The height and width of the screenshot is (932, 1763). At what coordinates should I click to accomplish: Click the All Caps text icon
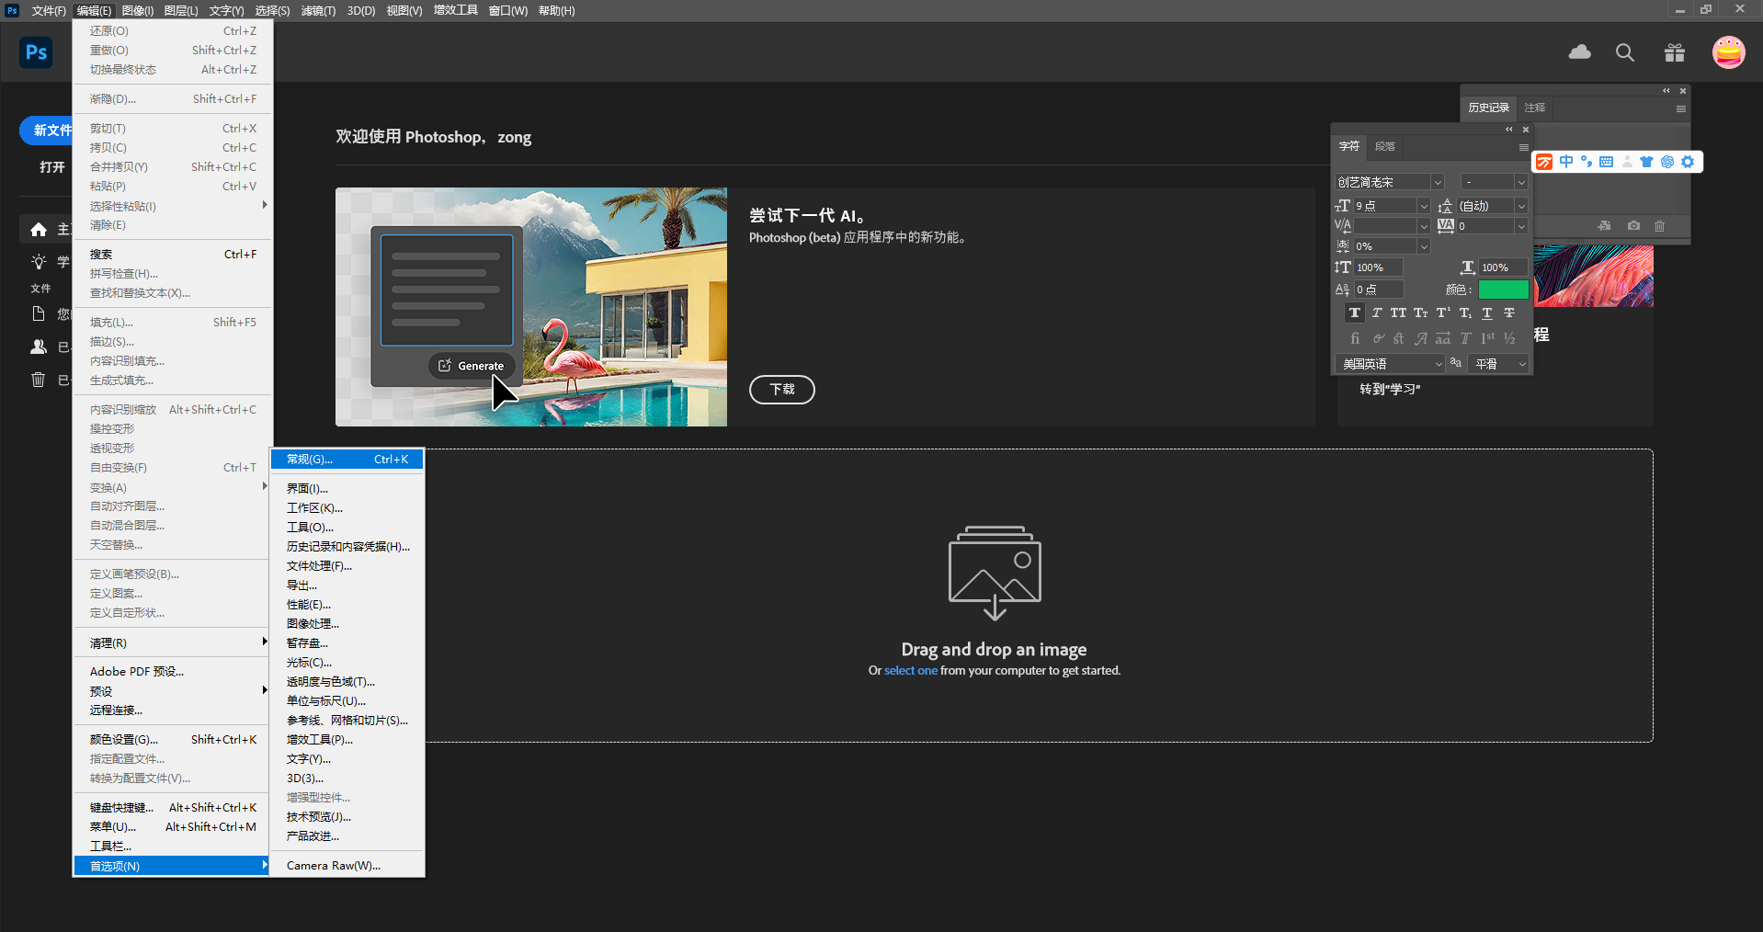1398,313
